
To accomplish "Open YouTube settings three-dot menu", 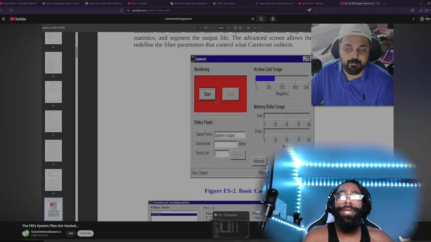I will pos(413,19).
